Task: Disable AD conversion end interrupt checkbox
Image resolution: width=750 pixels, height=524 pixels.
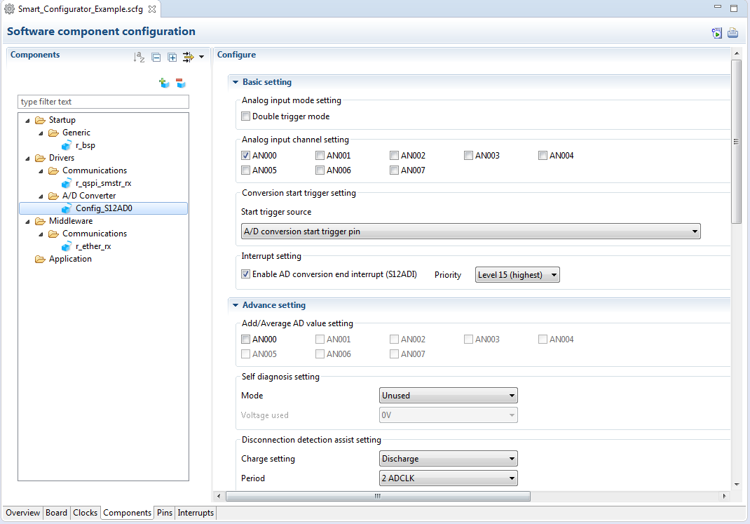Action: pos(246,274)
